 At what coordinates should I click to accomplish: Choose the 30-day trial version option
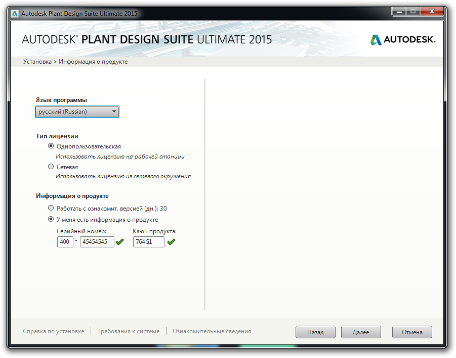click(x=51, y=208)
